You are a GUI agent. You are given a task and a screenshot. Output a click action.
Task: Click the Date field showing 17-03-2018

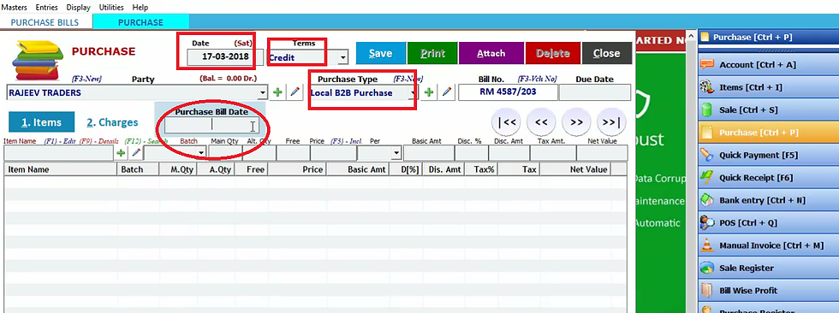tap(225, 57)
